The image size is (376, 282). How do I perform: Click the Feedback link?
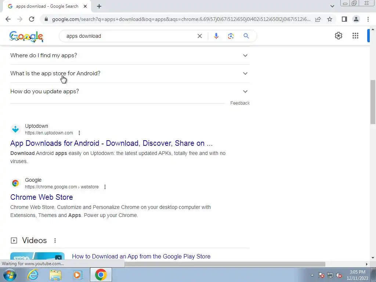pyautogui.click(x=240, y=103)
